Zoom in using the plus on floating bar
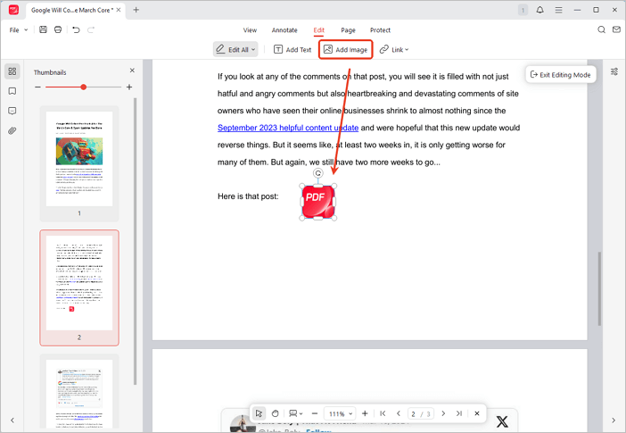Viewport: 626px width, 433px height. pyautogui.click(x=365, y=413)
